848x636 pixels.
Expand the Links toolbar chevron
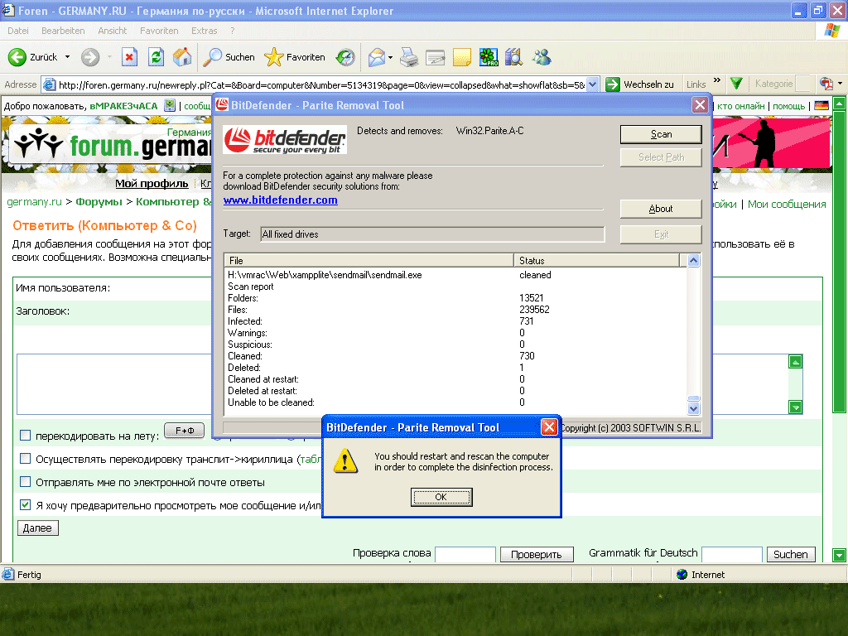[717, 81]
